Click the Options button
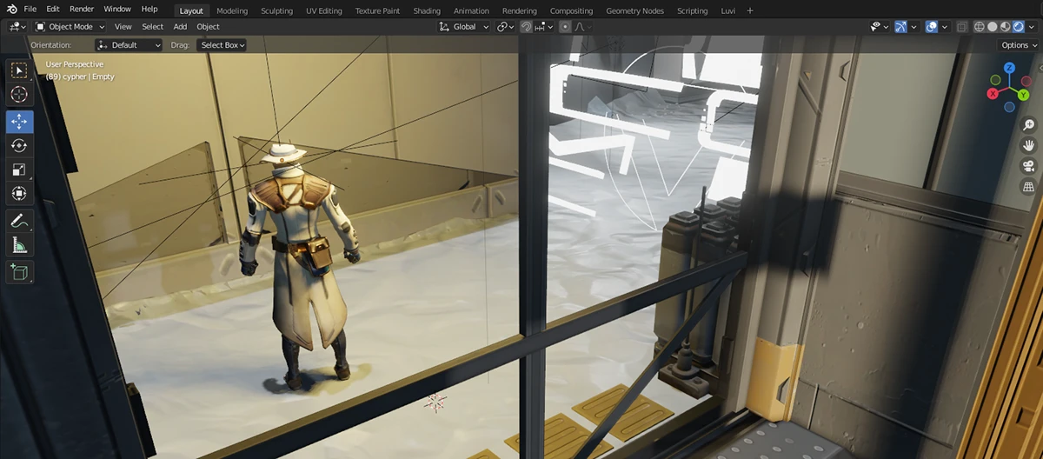The width and height of the screenshot is (1043, 459). 1019,45
